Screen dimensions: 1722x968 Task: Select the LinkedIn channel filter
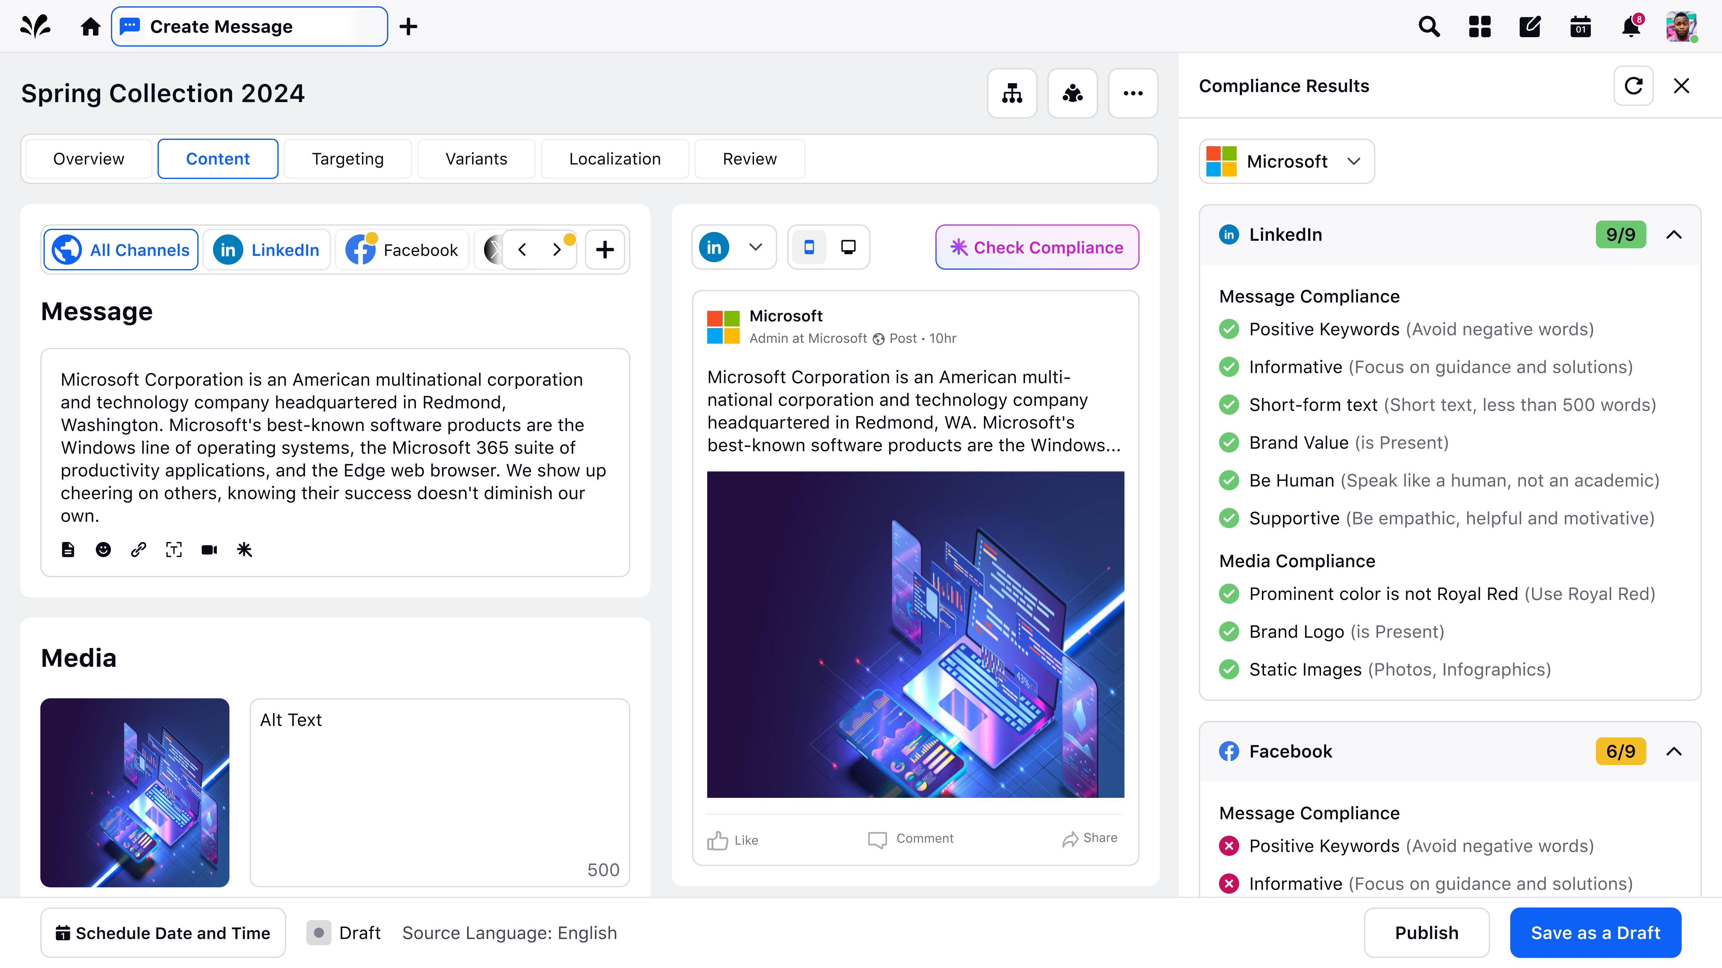[x=266, y=249]
